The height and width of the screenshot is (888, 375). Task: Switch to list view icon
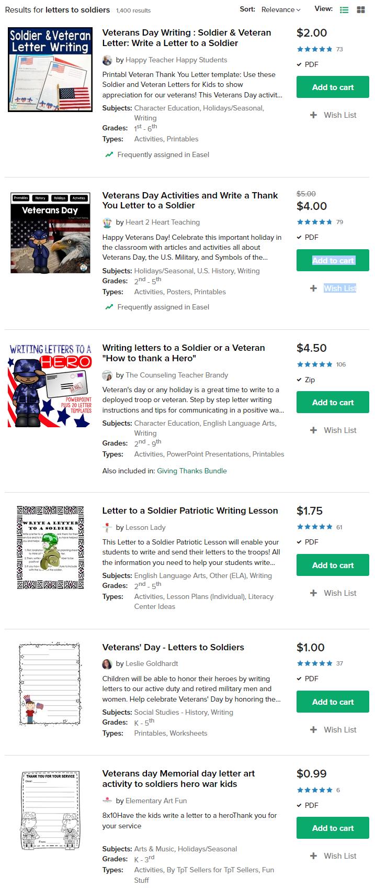tap(344, 10)
